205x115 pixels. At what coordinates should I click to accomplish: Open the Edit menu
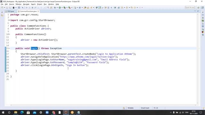(x=6, y=4)
